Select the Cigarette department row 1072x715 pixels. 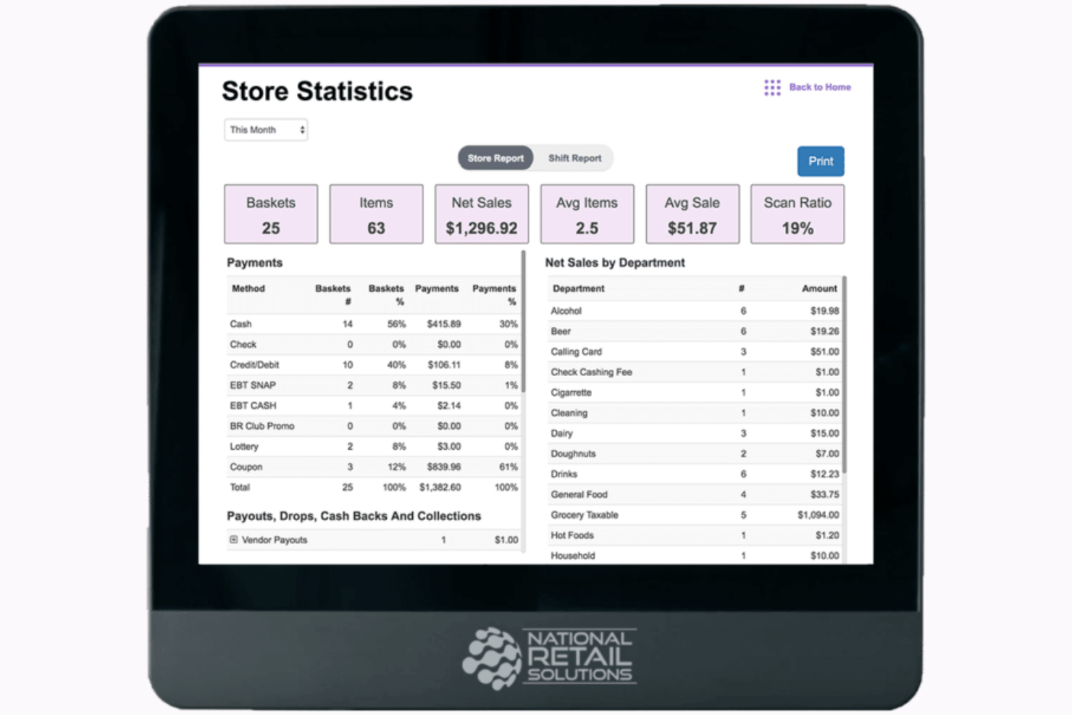coord(695,392)
